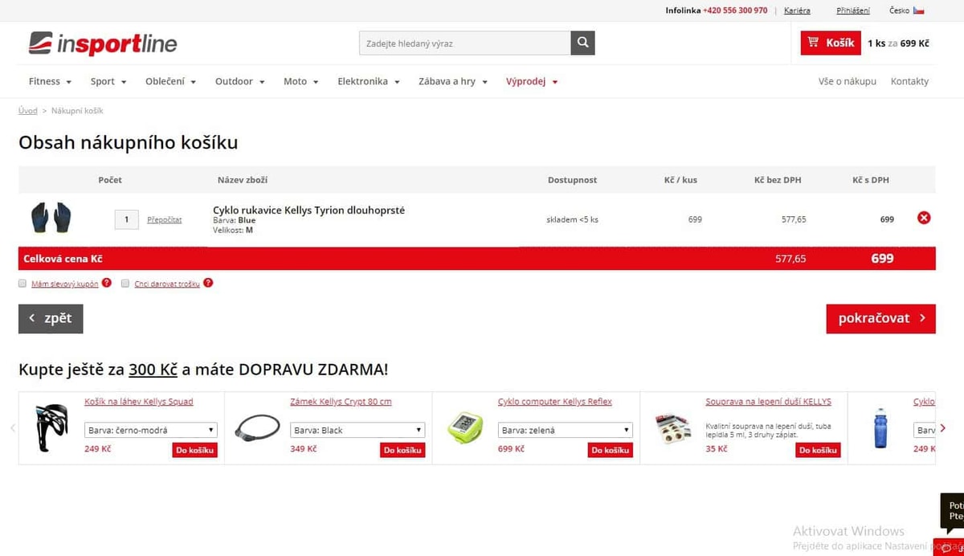Viewport: 964px width, 556px height.
Task: Click the cycling gloves product thumbnail
Action: tap(51, 218)
